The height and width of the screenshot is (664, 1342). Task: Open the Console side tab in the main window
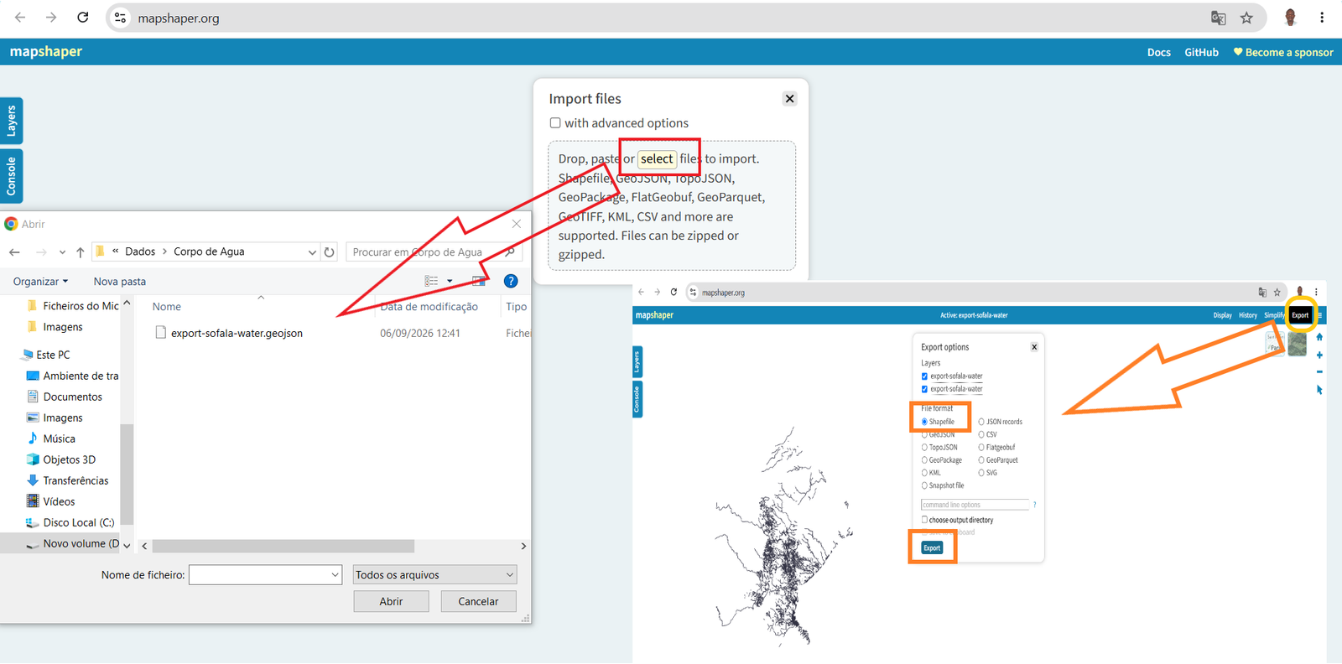click(12, 176)
